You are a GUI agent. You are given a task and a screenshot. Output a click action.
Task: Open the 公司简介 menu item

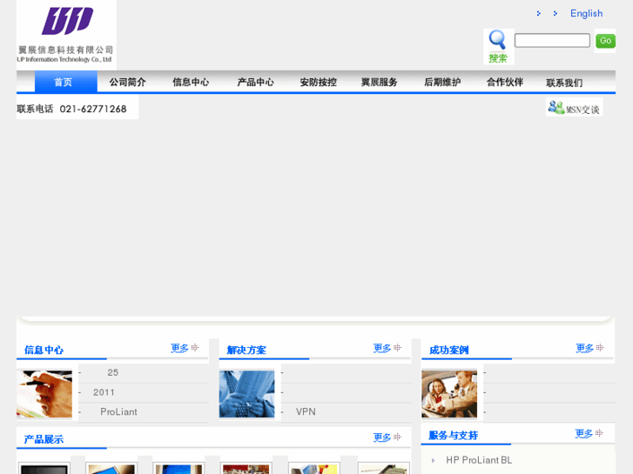coord(128,83)
